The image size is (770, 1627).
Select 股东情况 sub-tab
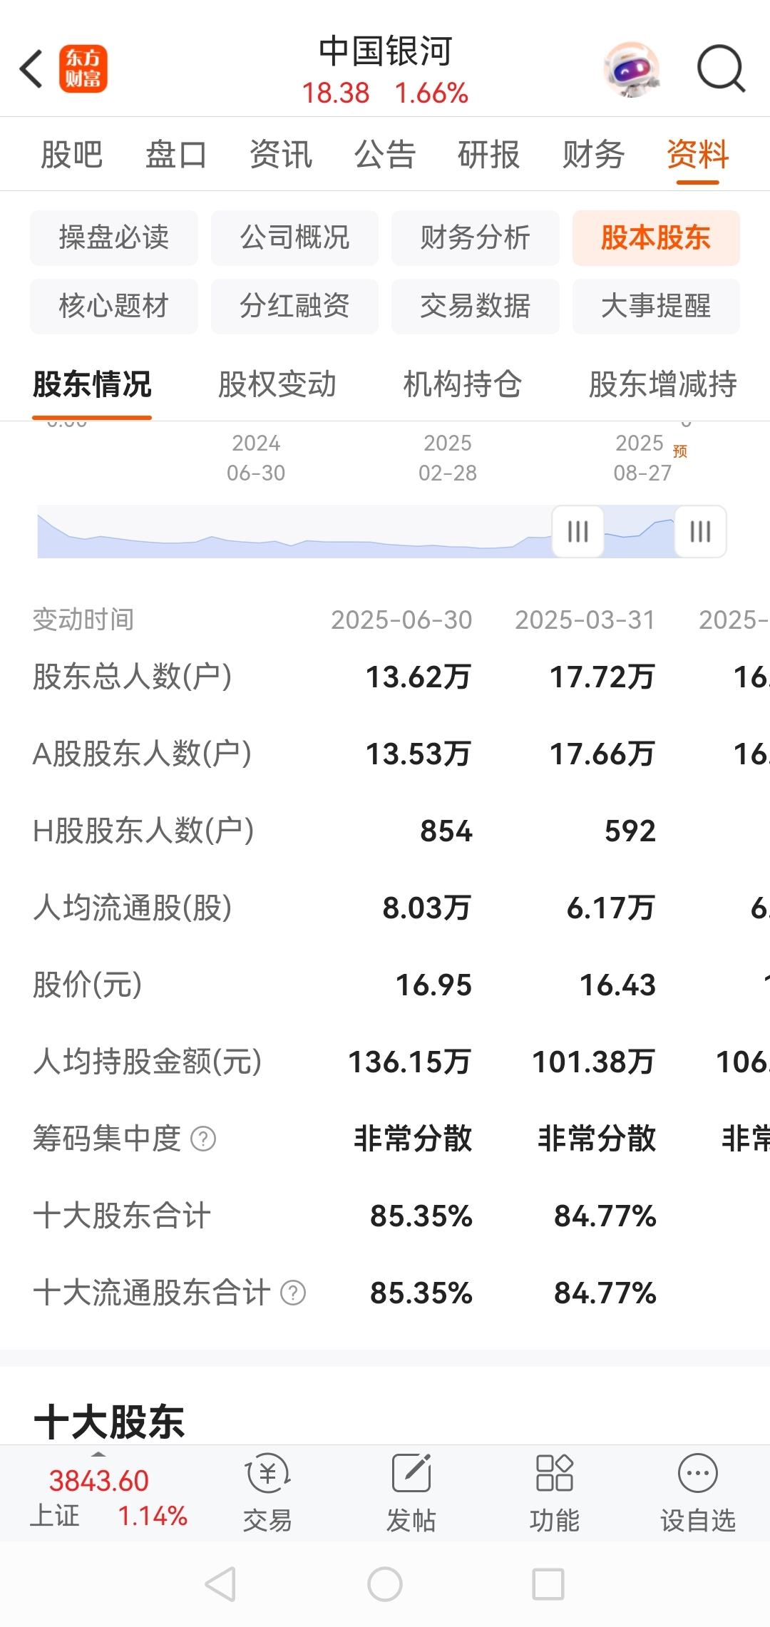92,384
